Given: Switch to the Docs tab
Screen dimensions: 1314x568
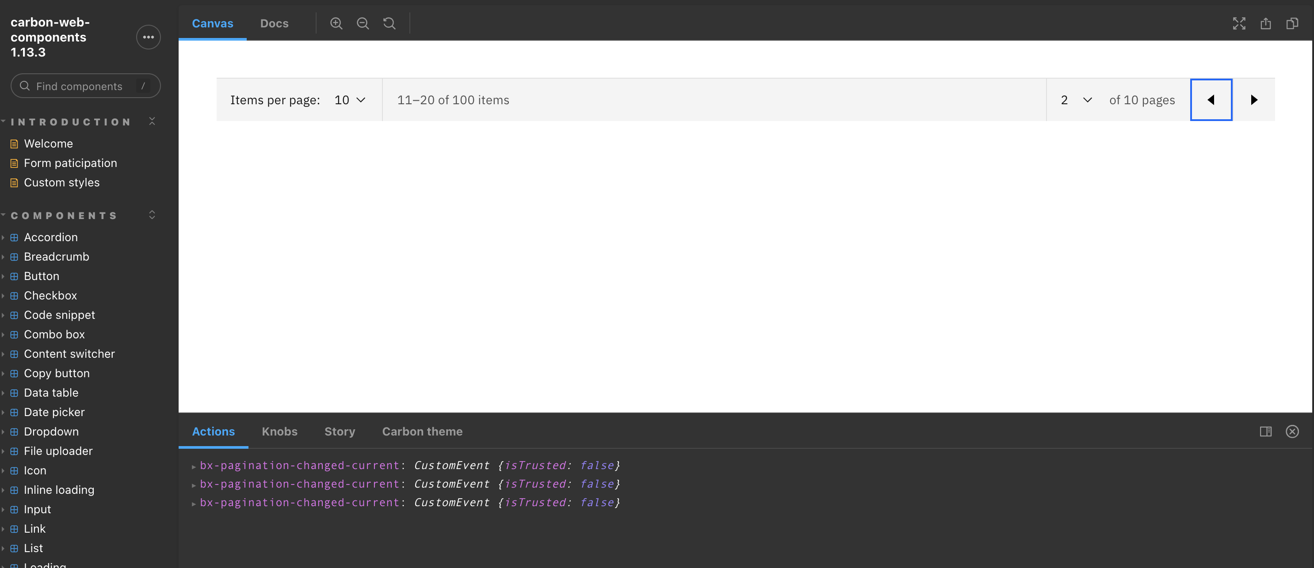Looking at the screenshot, I should pos(275,23).
